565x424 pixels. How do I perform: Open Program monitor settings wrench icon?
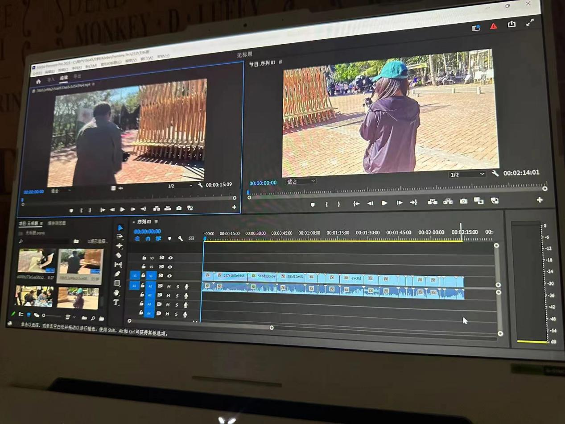(495, 173)
